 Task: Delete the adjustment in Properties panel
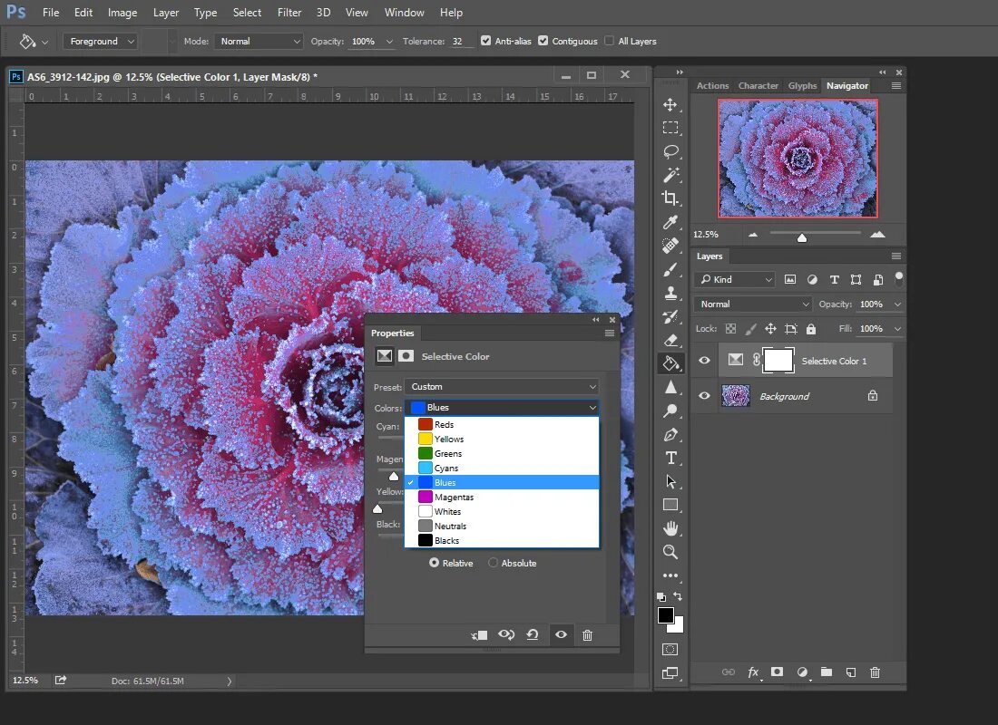[588, 634]
